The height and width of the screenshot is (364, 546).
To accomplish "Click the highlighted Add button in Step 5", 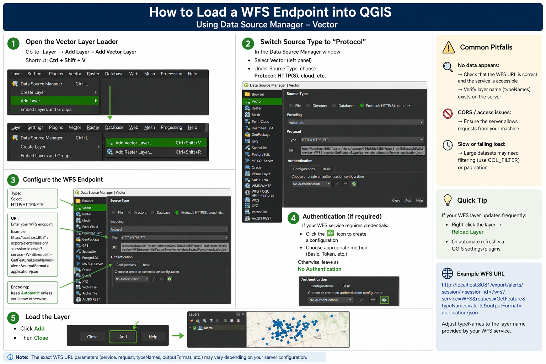I will (123, 337).
